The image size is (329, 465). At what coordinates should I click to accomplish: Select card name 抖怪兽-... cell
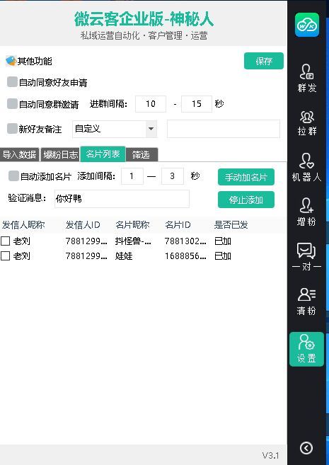(134, 241)
